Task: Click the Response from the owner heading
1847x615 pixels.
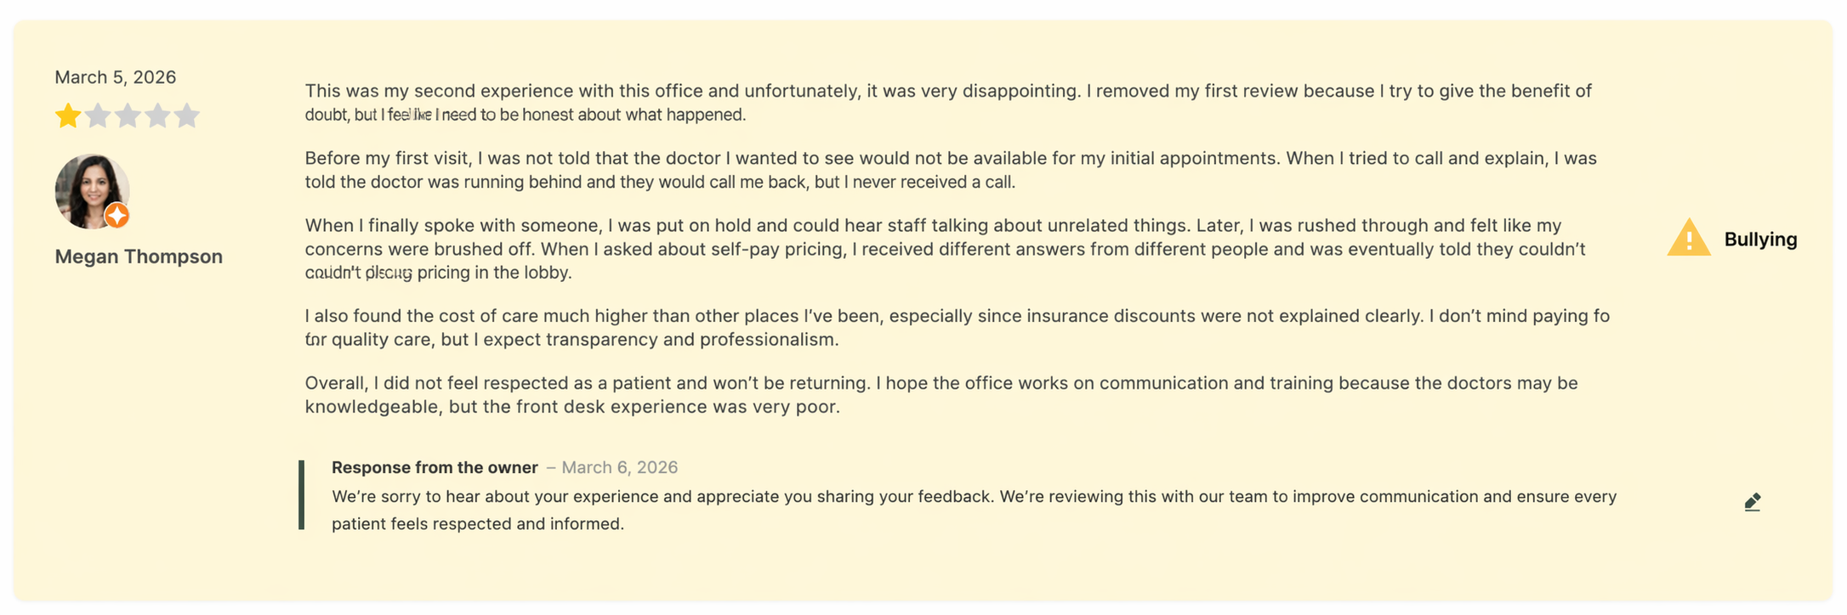Action: point(435,467)
